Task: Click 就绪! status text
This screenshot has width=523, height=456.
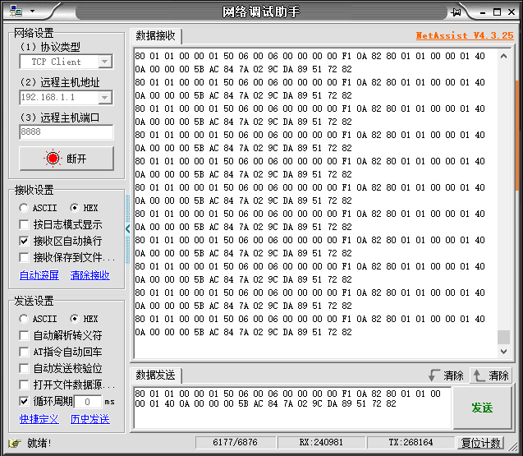Action: (x=39, y=443)
